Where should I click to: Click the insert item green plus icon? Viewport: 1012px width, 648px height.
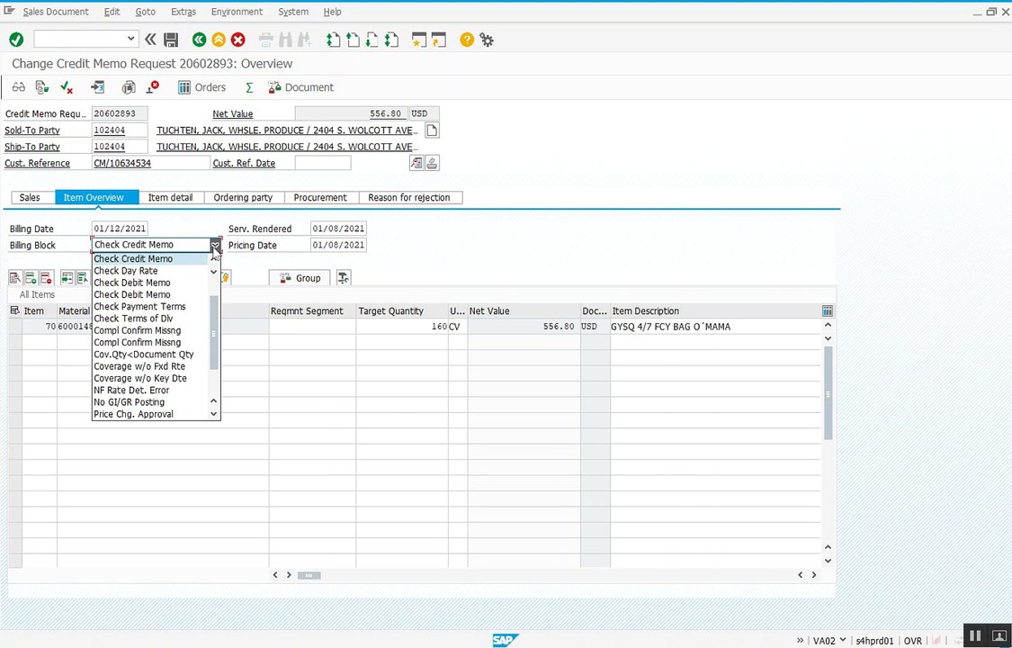[31, 278]
